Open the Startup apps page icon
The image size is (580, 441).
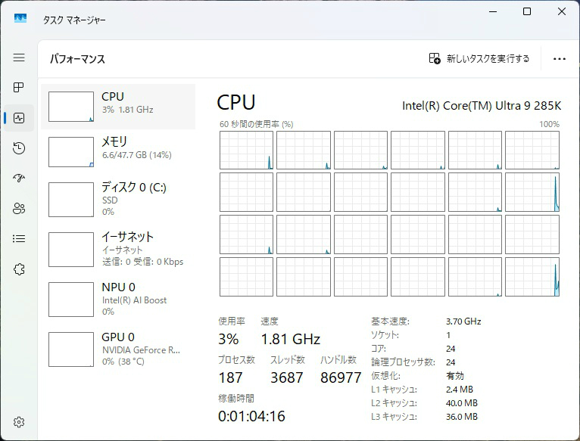coord(19,179)
